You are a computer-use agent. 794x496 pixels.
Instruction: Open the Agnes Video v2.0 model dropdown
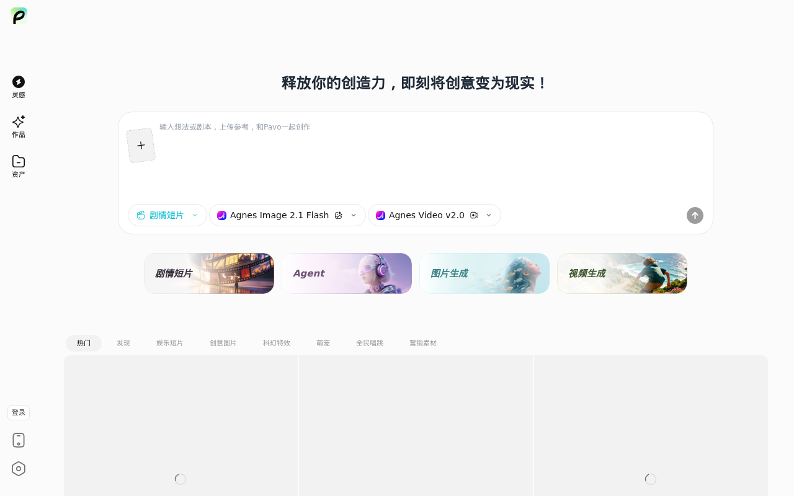(434, 215)
